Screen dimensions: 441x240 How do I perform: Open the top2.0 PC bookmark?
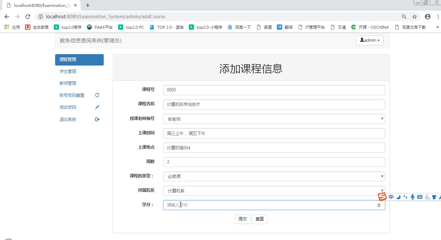point(131,27)
